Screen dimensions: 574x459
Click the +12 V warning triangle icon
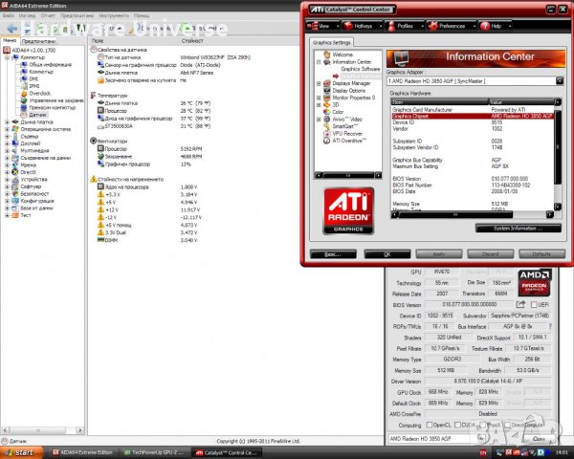click(100, 209)
